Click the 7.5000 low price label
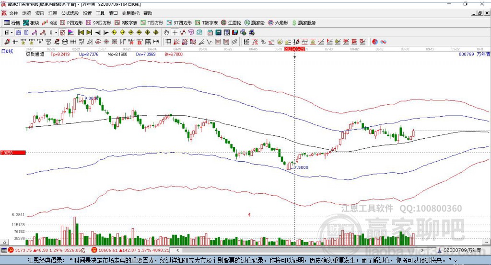Screen dimensions: 491x265 (x=301, y=167)
